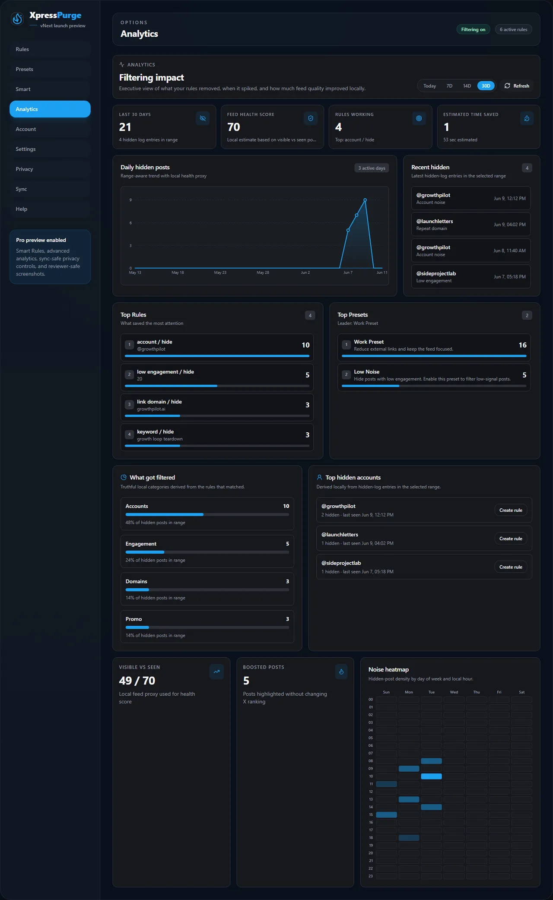Click the shield icon in Feed Health Score card
Screen dimensions: 553x900
tap(311, 118)
